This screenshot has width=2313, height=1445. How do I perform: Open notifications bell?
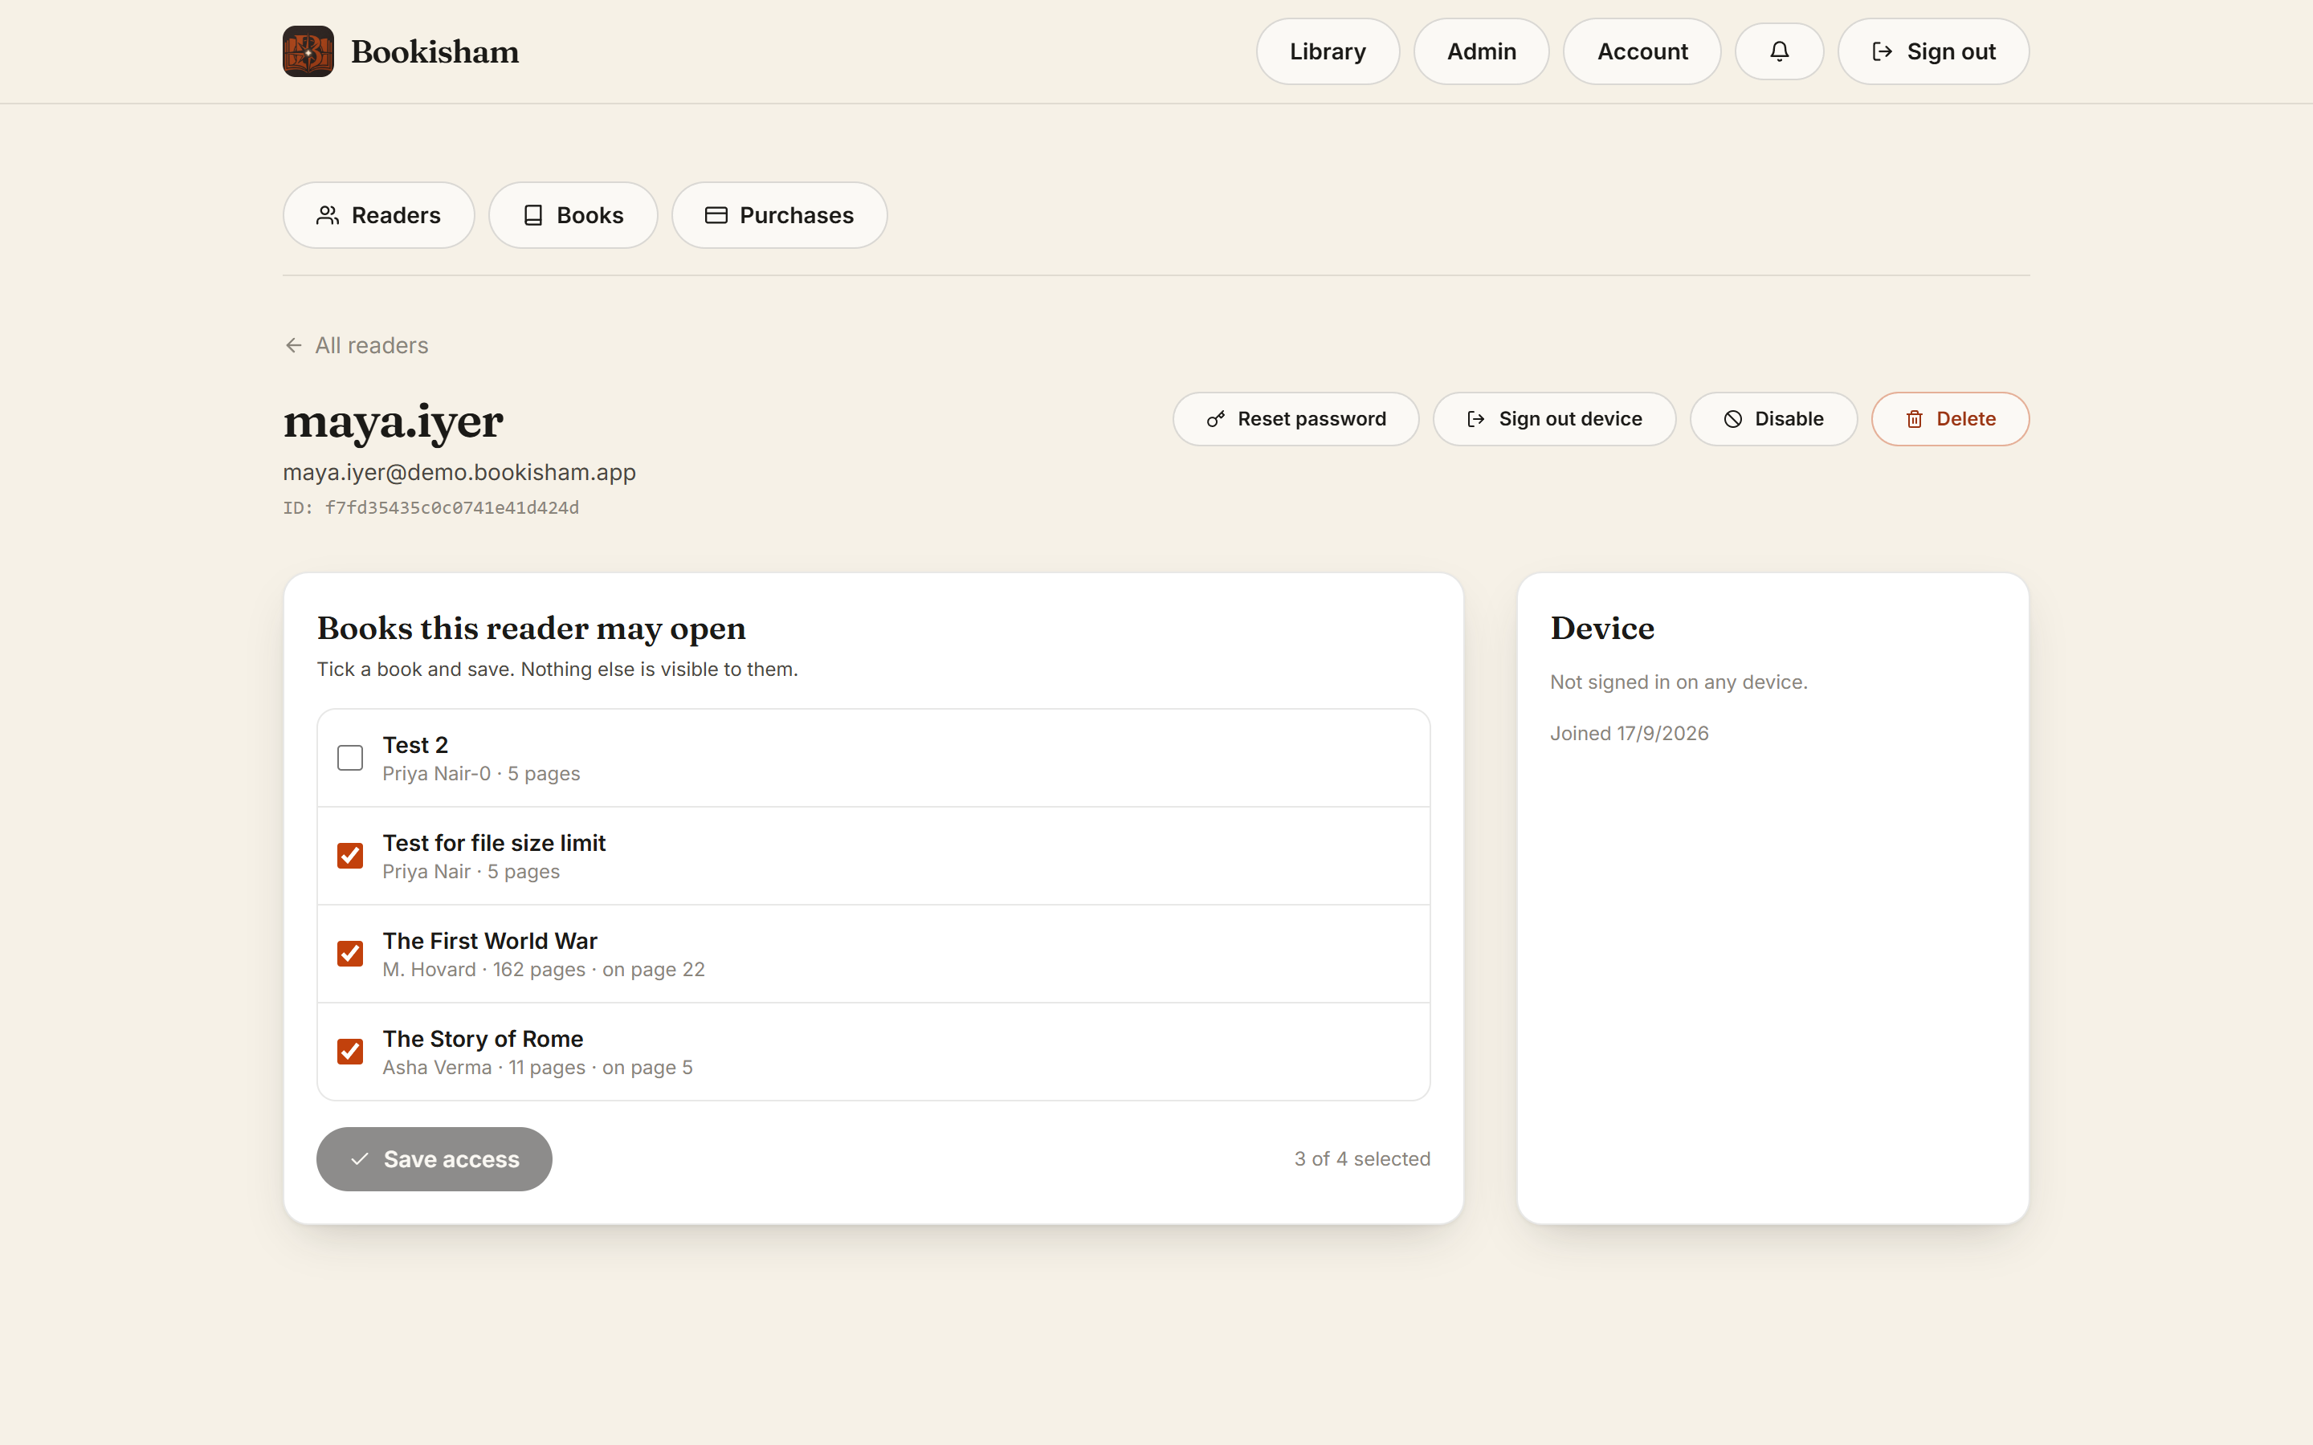1779,51
